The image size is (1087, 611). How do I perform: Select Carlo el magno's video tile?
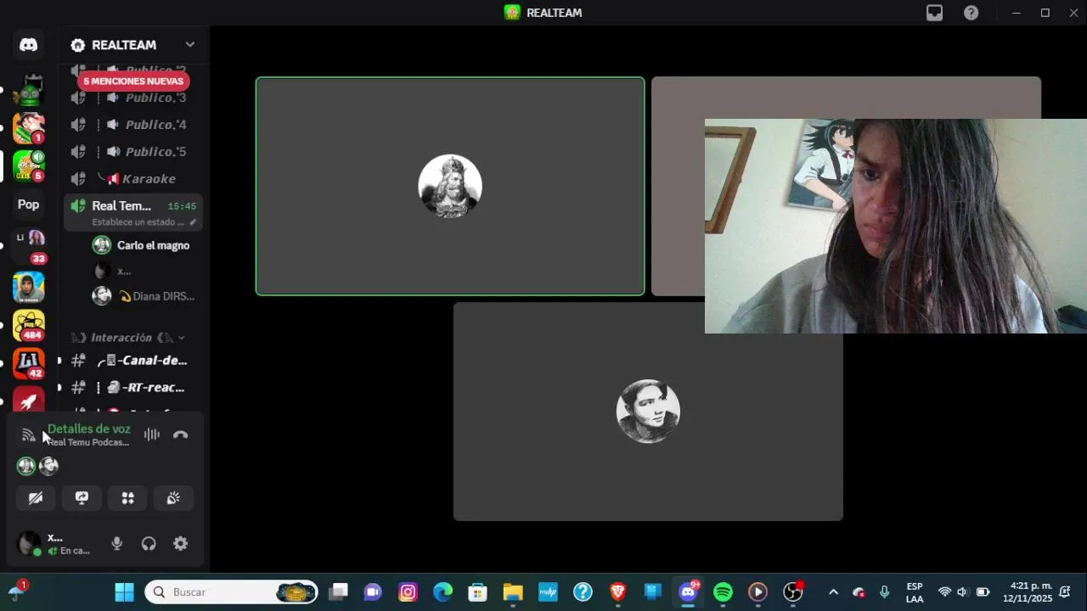point(450,187)
